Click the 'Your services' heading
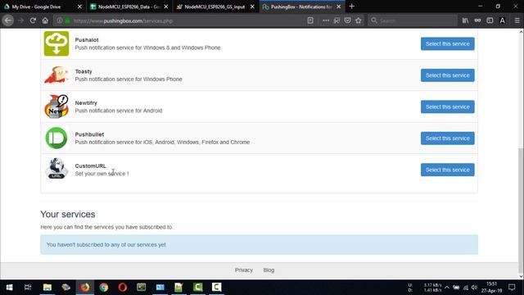 [67, 214]
